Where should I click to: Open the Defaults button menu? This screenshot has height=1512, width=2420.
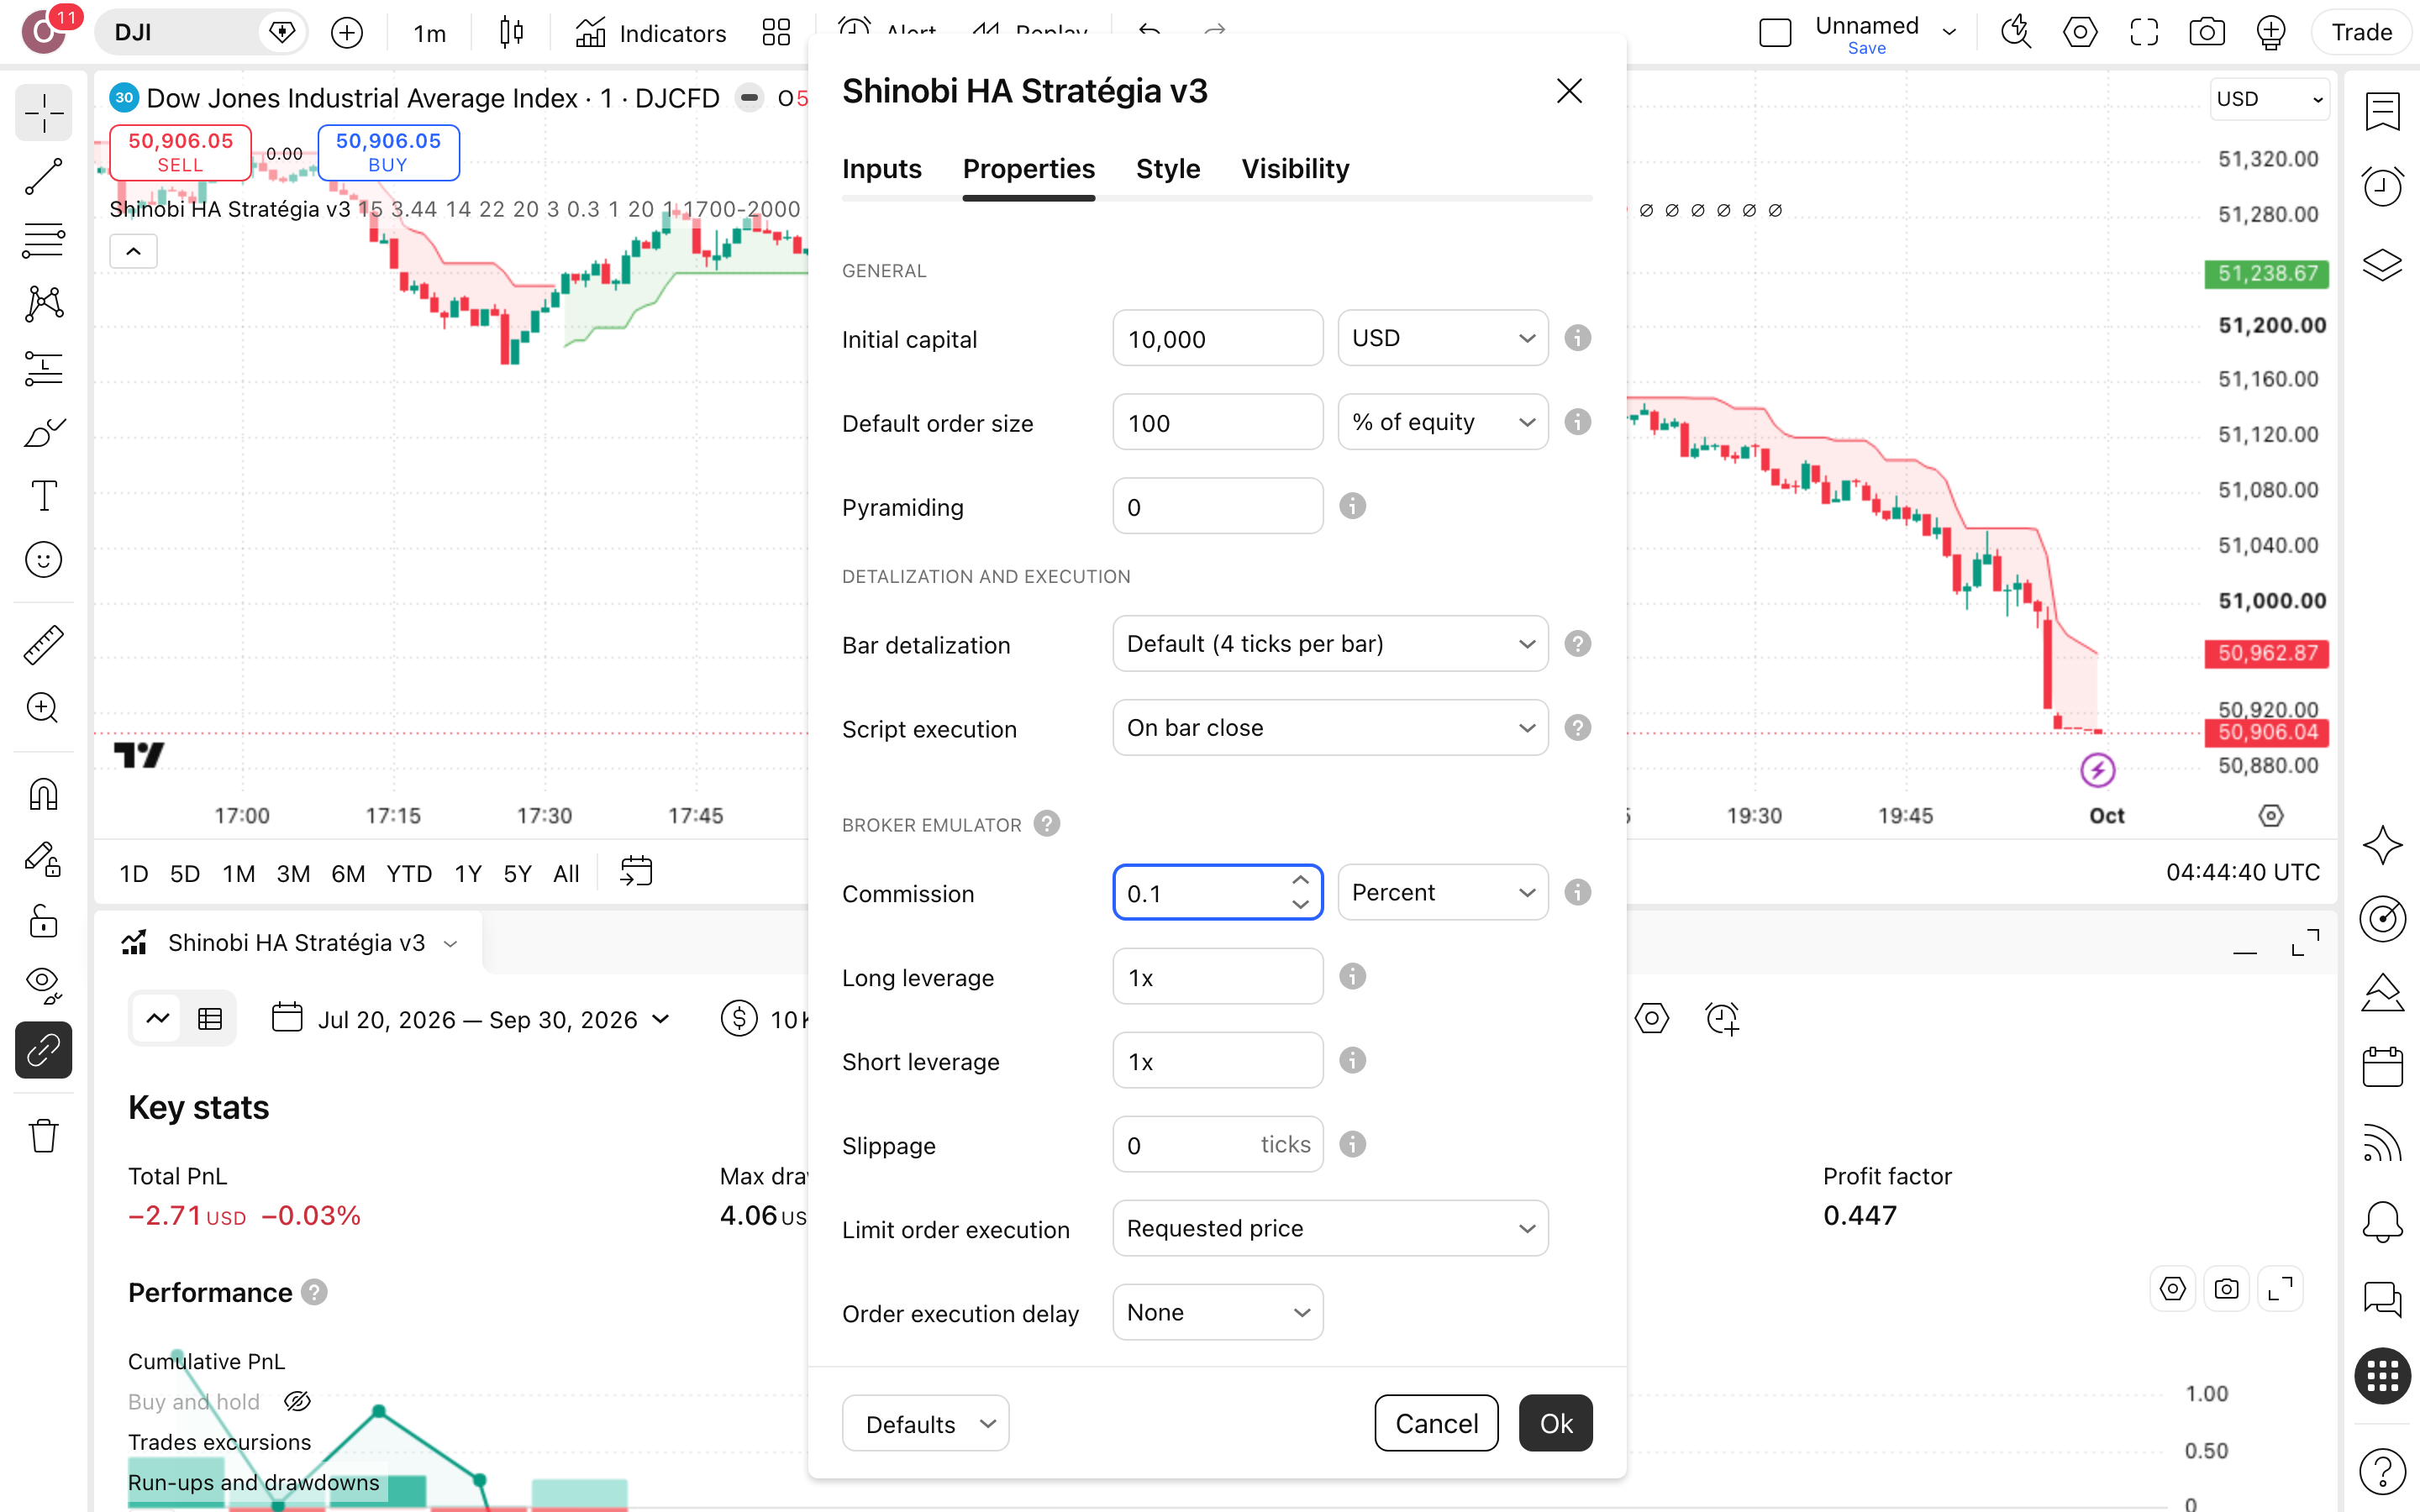[x=925, y=1423]
